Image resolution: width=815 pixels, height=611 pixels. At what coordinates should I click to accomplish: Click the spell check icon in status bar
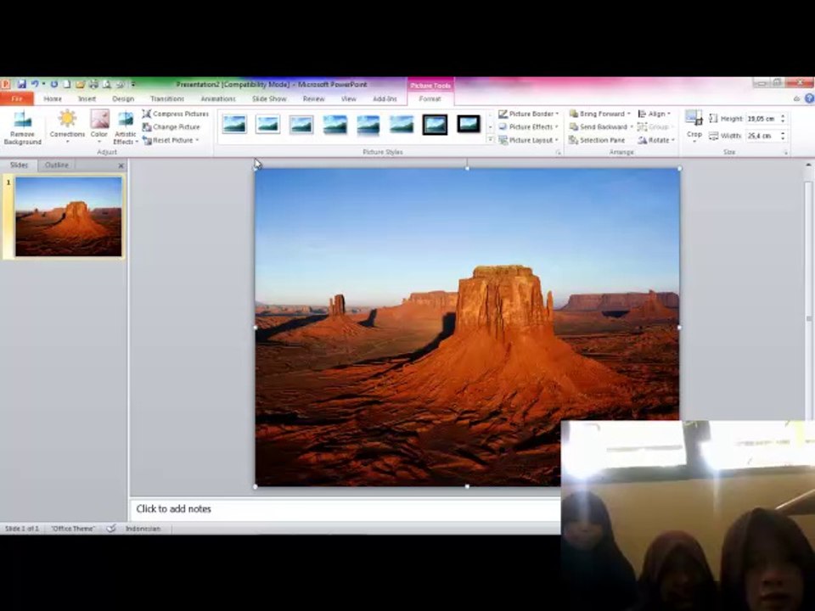[111, 529]
